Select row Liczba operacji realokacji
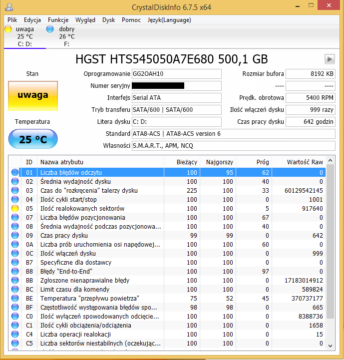 [x=167, y=335]
